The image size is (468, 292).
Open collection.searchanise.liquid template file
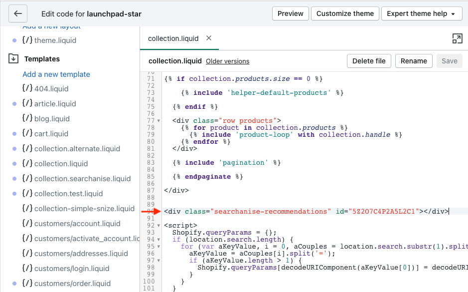tap(83, 178)
